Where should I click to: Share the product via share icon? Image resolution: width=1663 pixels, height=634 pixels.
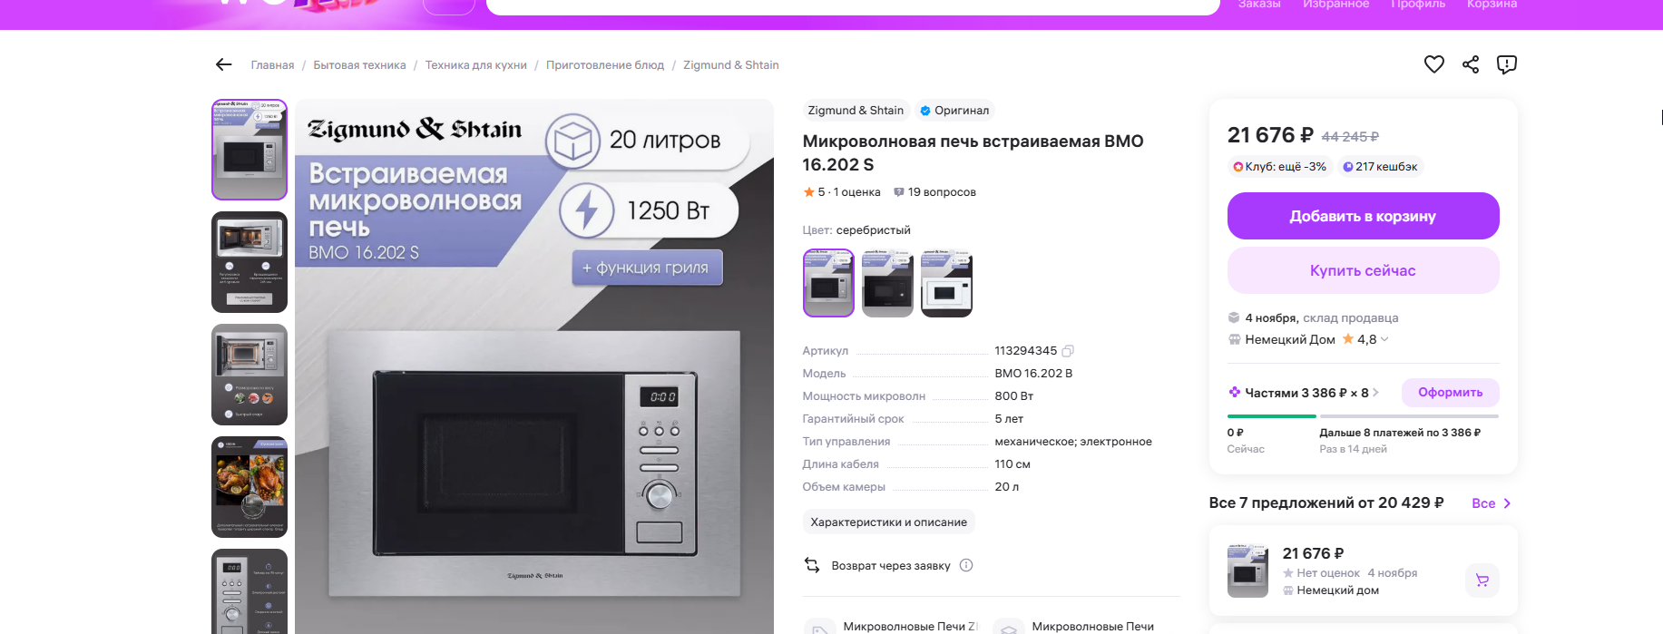click(x=1471, y=64)
